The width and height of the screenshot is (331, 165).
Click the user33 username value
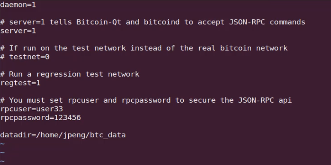pos(49,109)
